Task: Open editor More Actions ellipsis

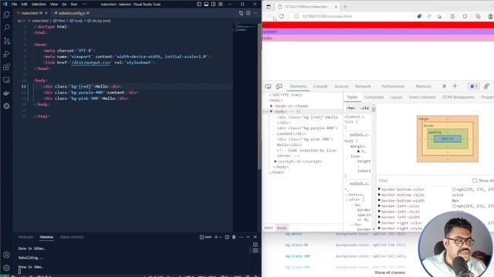Action: pyautogui.click(x=255, y=13)
